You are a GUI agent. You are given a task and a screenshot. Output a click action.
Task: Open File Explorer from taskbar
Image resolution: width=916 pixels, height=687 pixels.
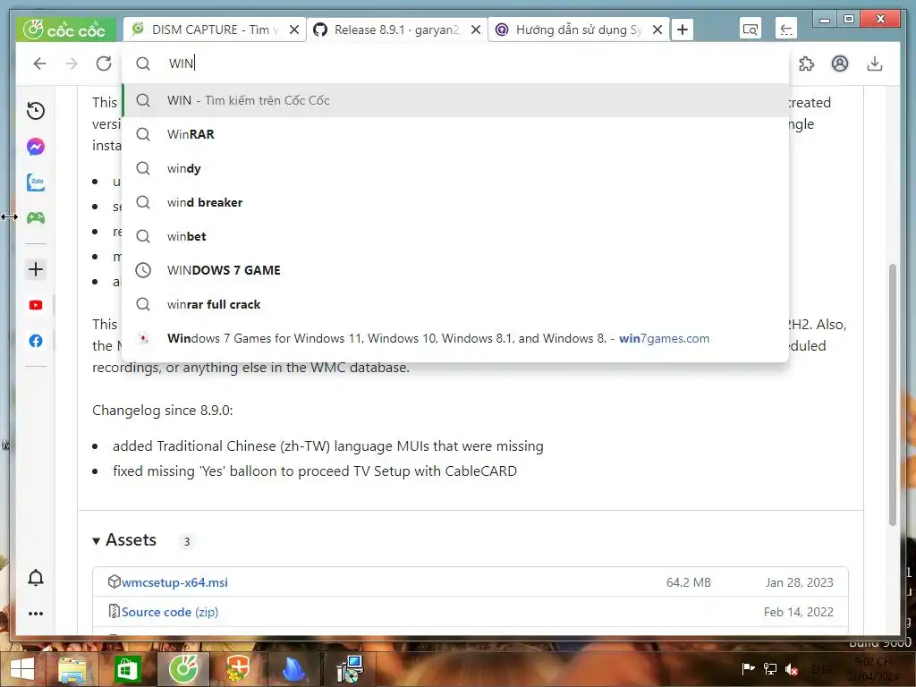click(x=72, y=669)
